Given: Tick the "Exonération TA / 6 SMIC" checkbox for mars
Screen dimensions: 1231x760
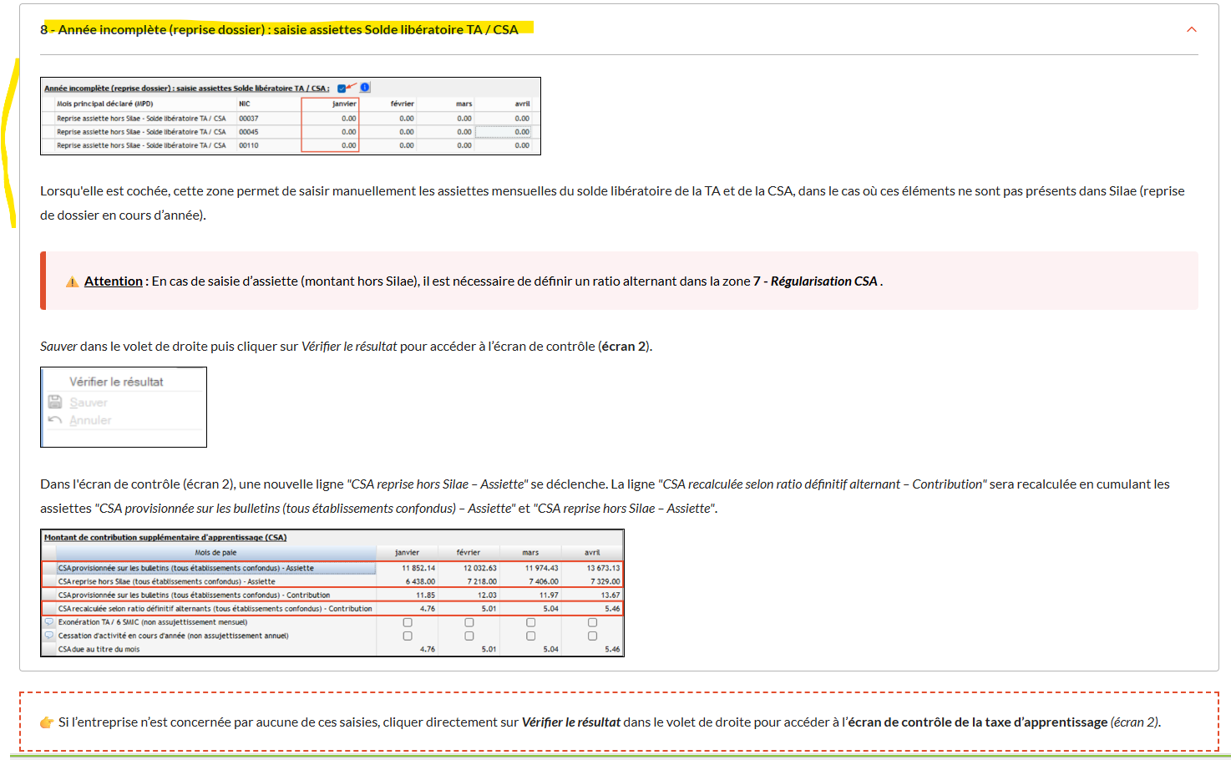Looking at the screenshot, I should point(530,622).
